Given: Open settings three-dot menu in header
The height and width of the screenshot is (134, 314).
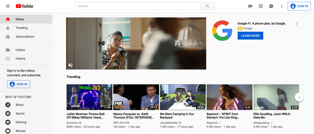Looking at the screenshot, I should pyautogui.click(x=281, y=6).
